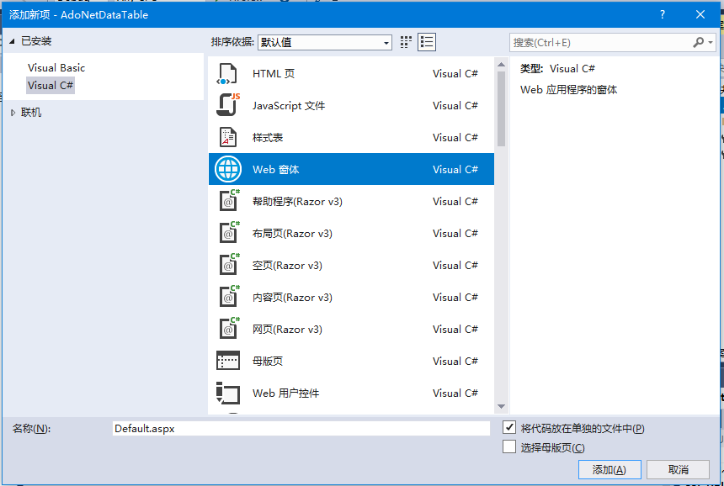Switch to list details view

(x=427, y=42)
